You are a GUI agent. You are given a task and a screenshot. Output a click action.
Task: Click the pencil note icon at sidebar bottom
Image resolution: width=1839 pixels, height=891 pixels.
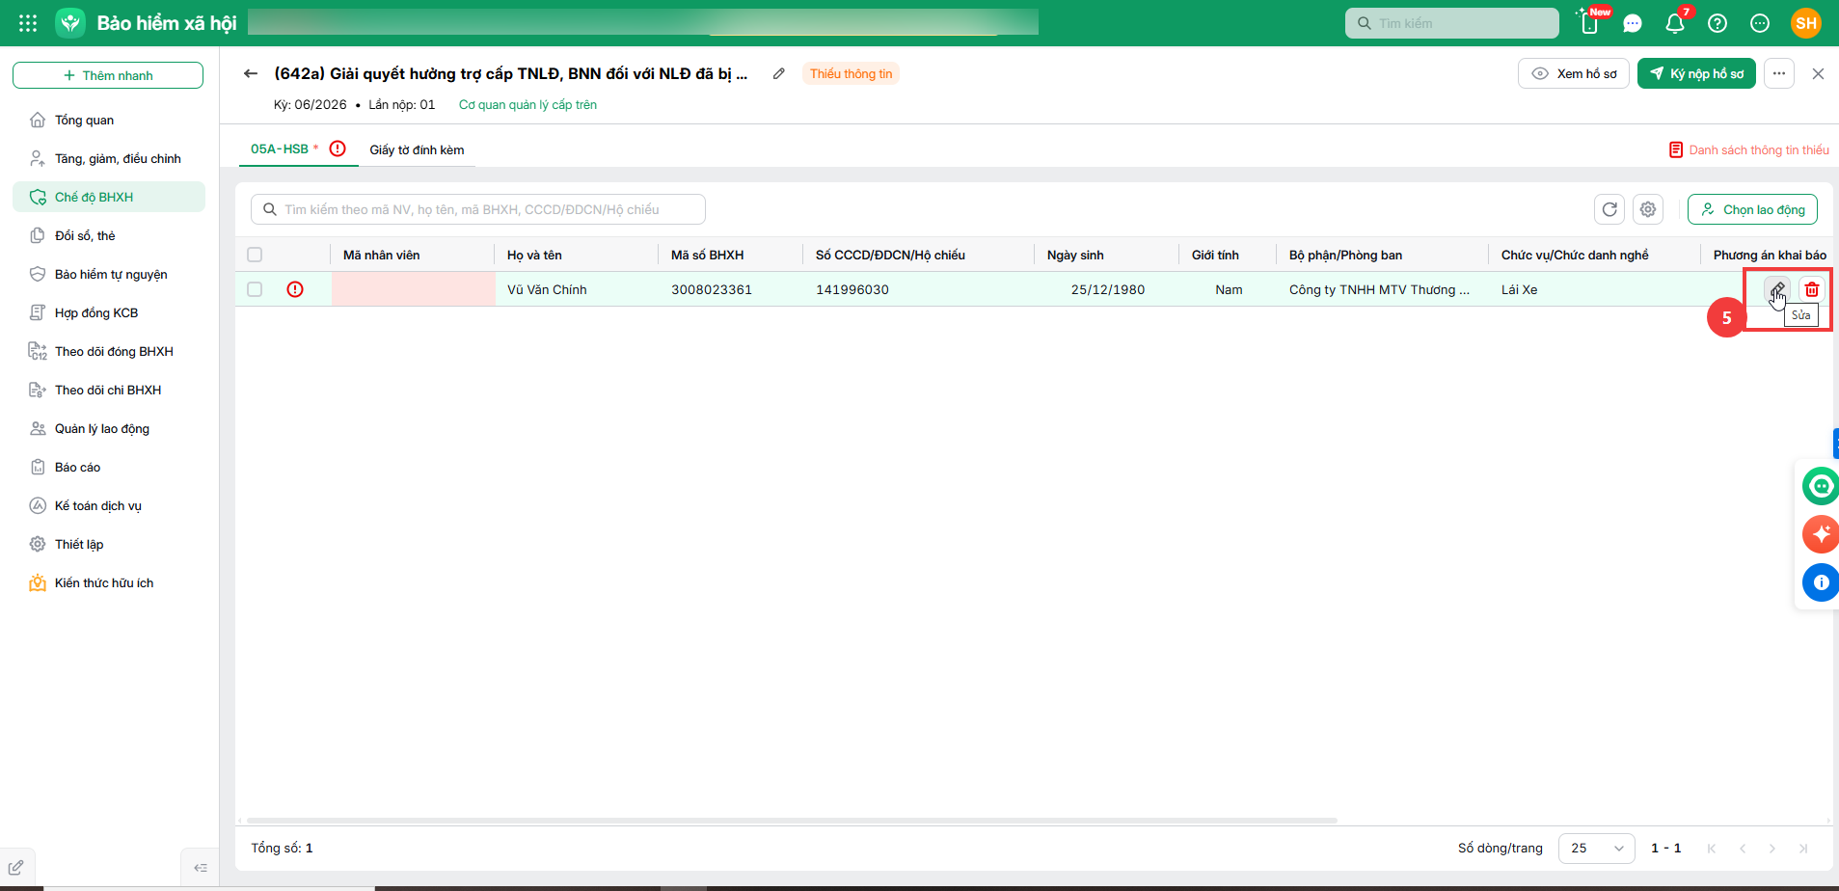click(x=16, y=867)
